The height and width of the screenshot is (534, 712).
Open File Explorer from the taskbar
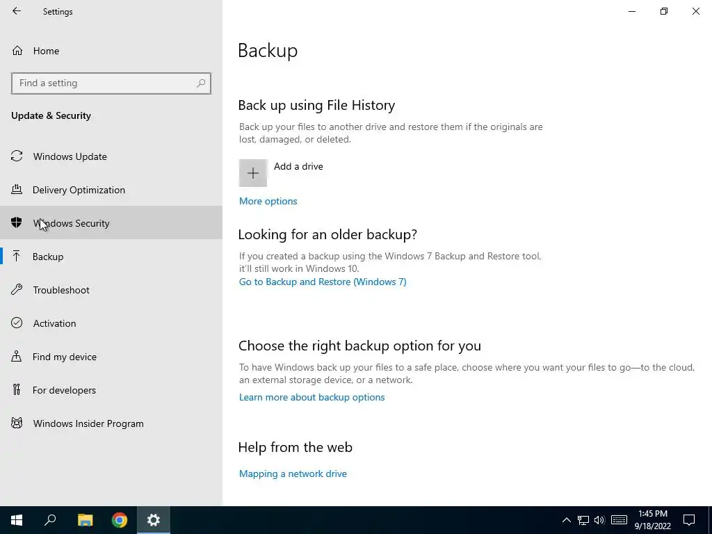coord(85,520)
